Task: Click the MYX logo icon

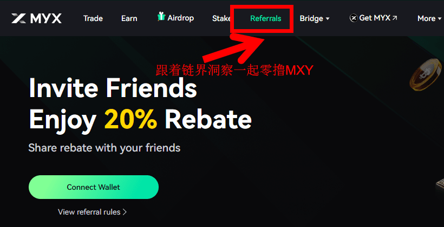Action: (19, 18)
